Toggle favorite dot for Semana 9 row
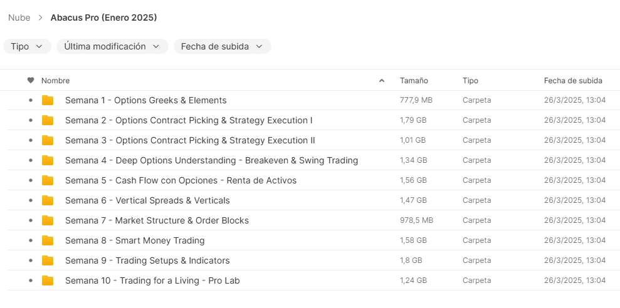The height and width of the screenshot is (308, 620). click(x=30, y=260)
